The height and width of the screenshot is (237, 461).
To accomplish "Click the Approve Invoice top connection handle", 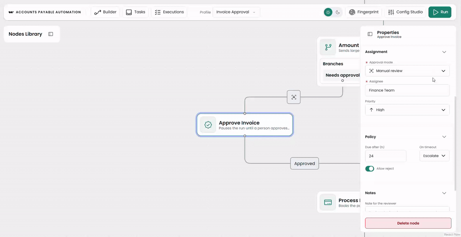I will click(245, 113).
